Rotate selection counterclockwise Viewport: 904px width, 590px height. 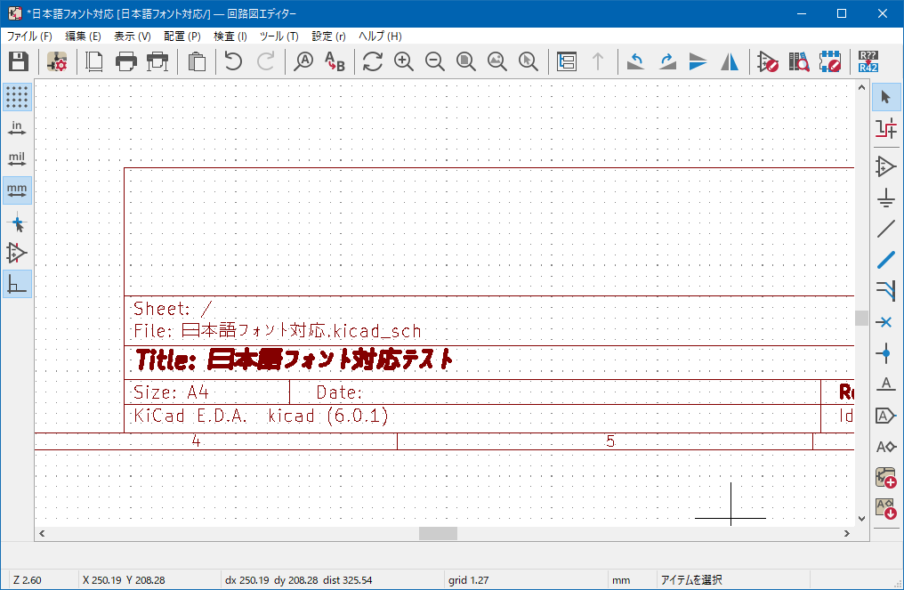(x=635, y=61)
